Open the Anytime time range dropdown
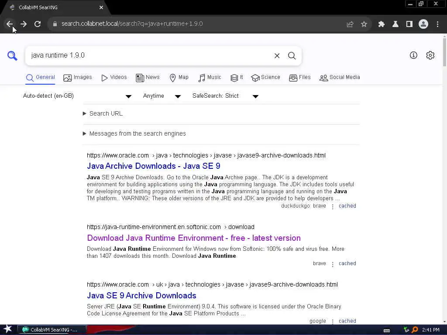Screen dimensions: 447x335 pyautogui.click(x=162, y=96)
